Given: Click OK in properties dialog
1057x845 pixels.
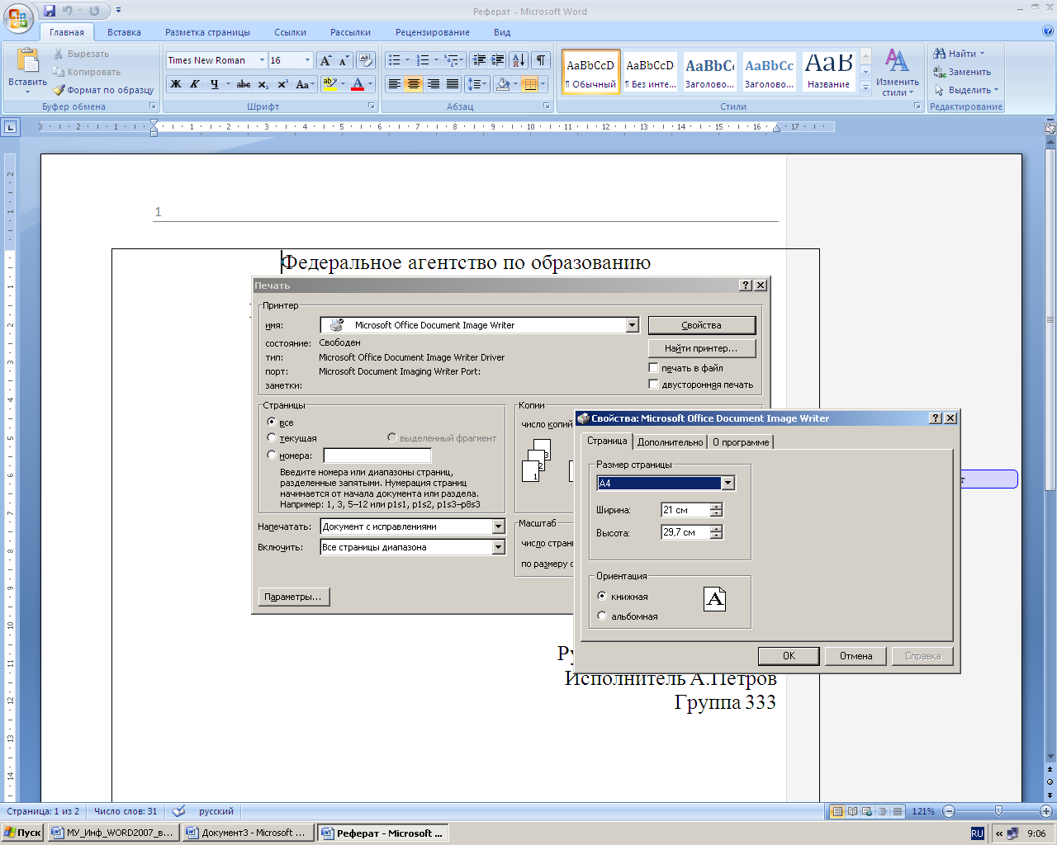Looking at the screenshot, I should point(789,656).
